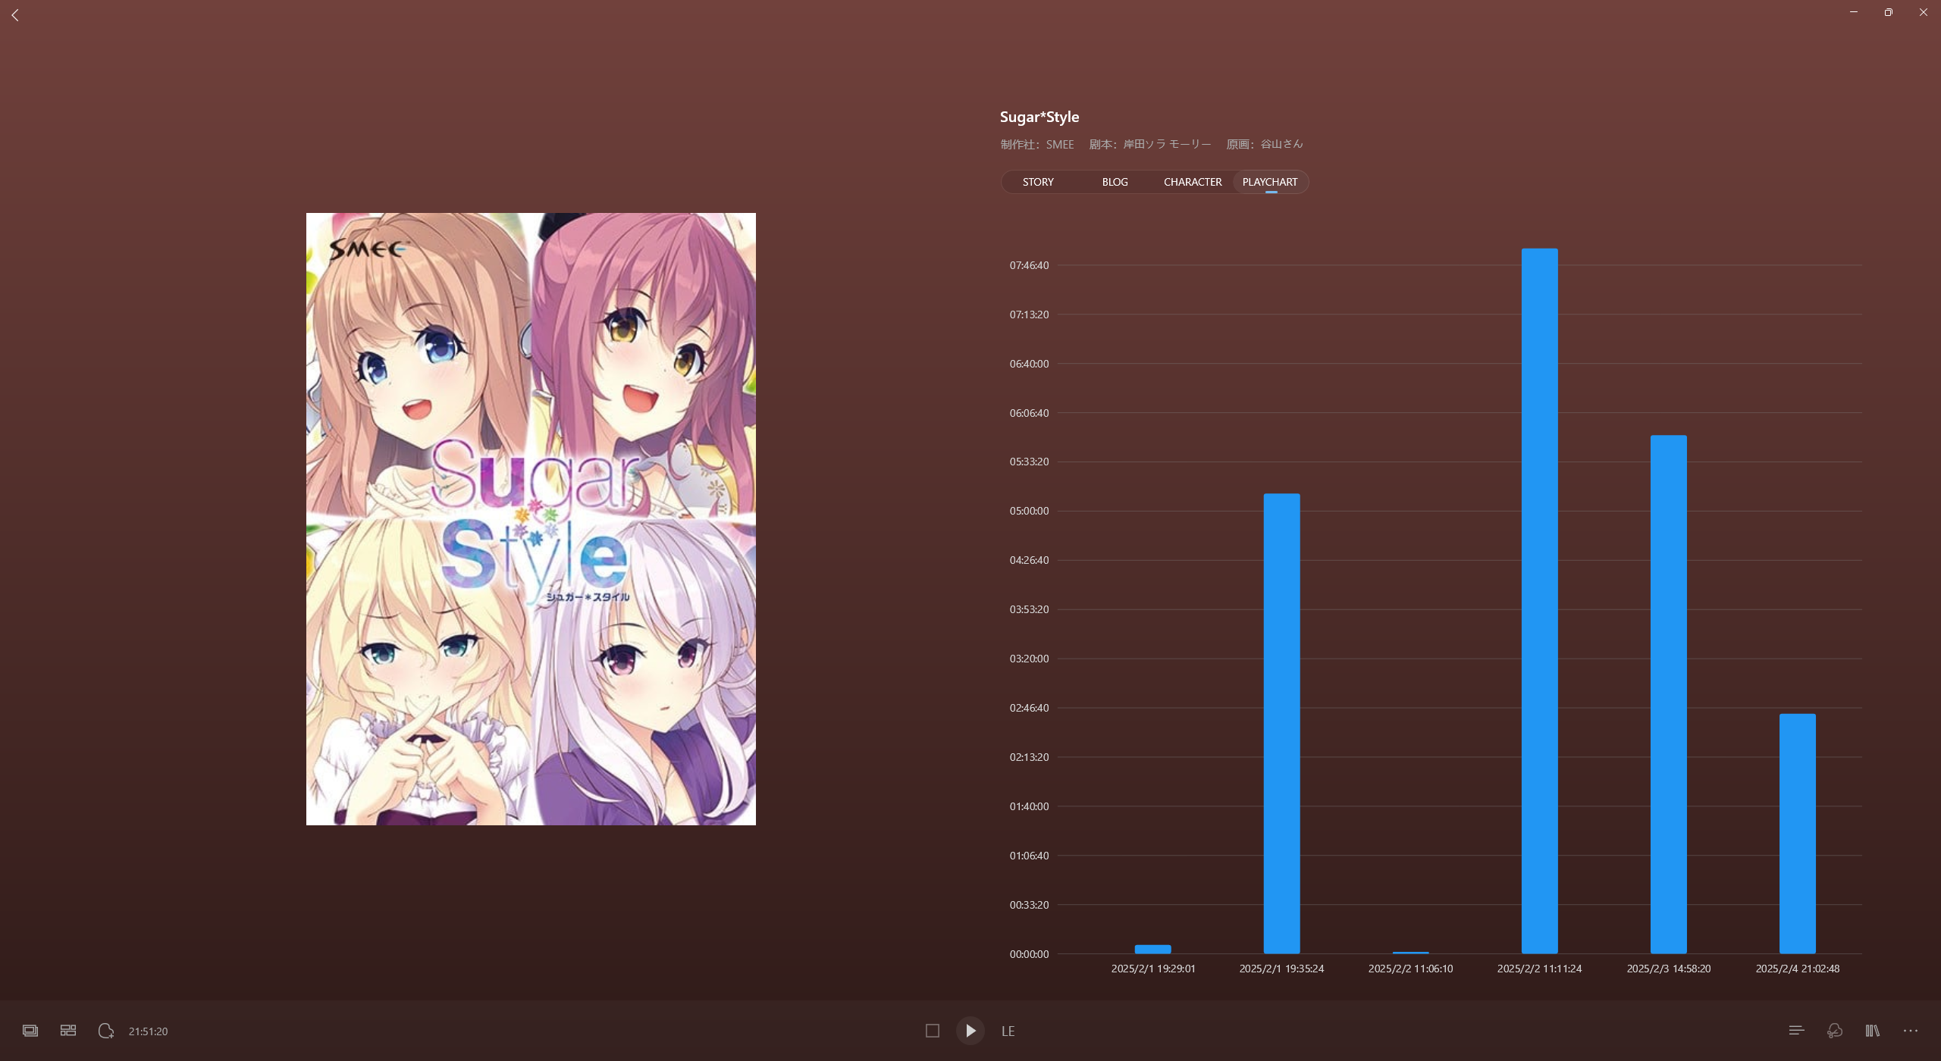Click the cloud sync icon

point(1835,1031)
